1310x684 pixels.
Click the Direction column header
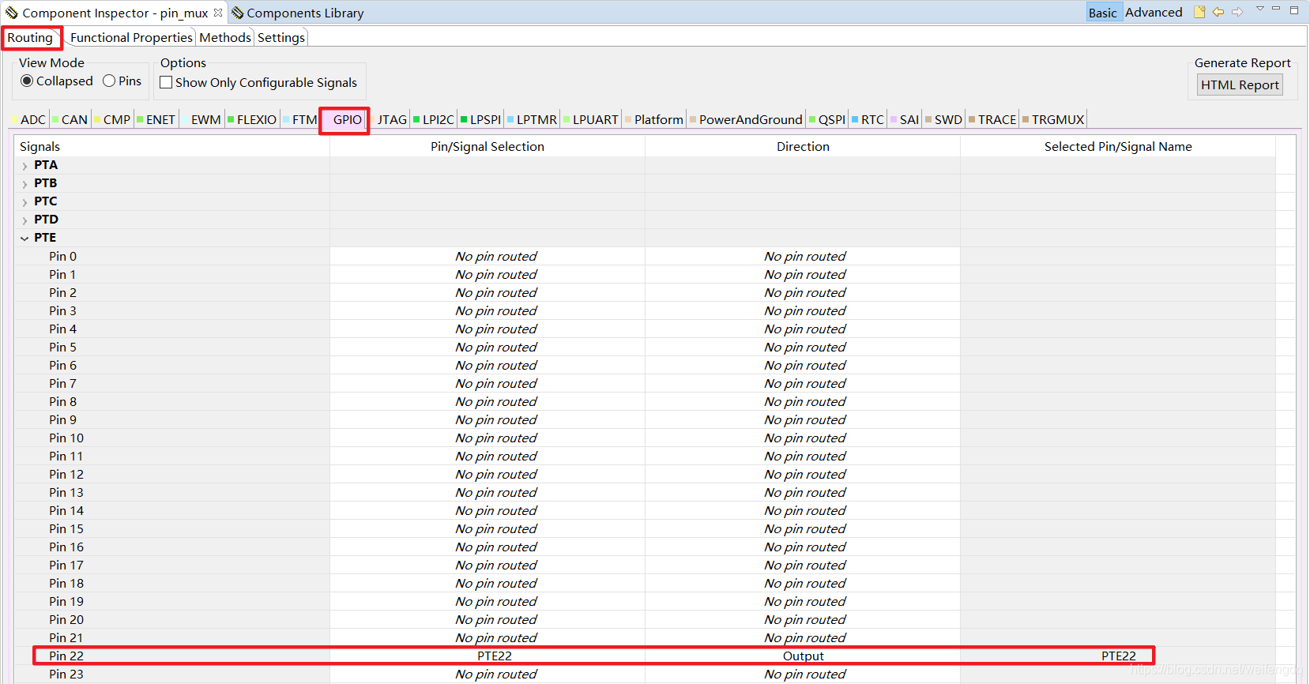803,146
